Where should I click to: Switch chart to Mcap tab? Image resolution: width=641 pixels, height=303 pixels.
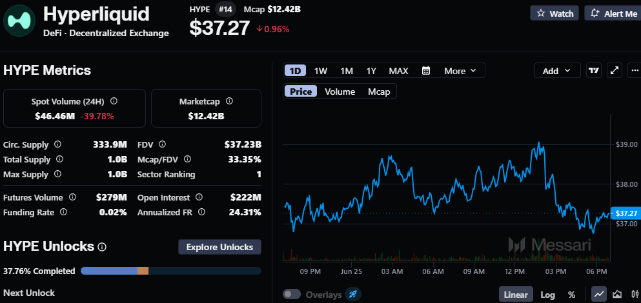pos(379,92)
